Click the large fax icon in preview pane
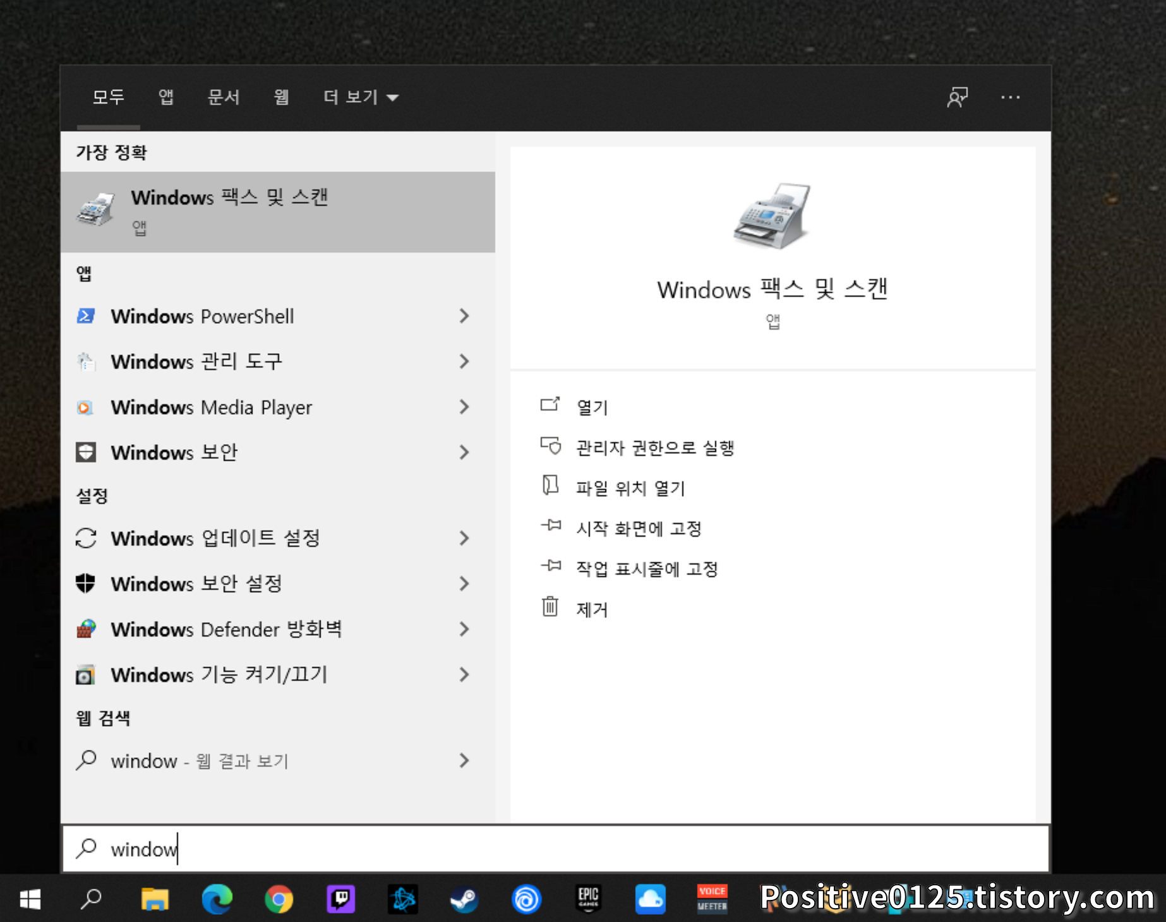The image size is (1166, 922). (x=772, y=216)
